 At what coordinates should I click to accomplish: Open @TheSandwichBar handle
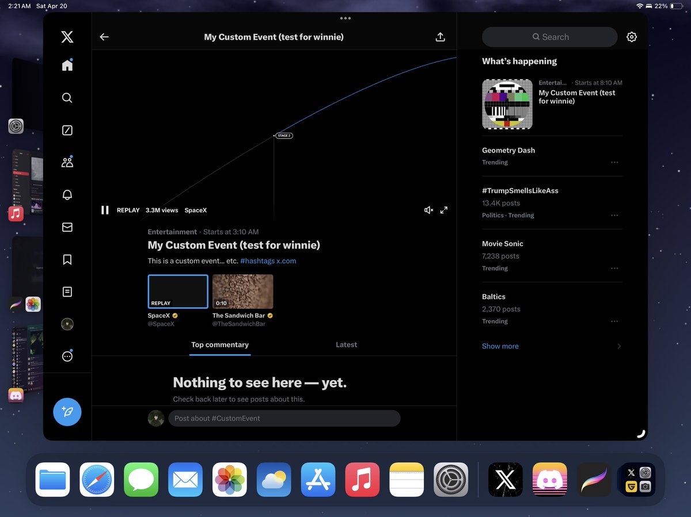239,324
